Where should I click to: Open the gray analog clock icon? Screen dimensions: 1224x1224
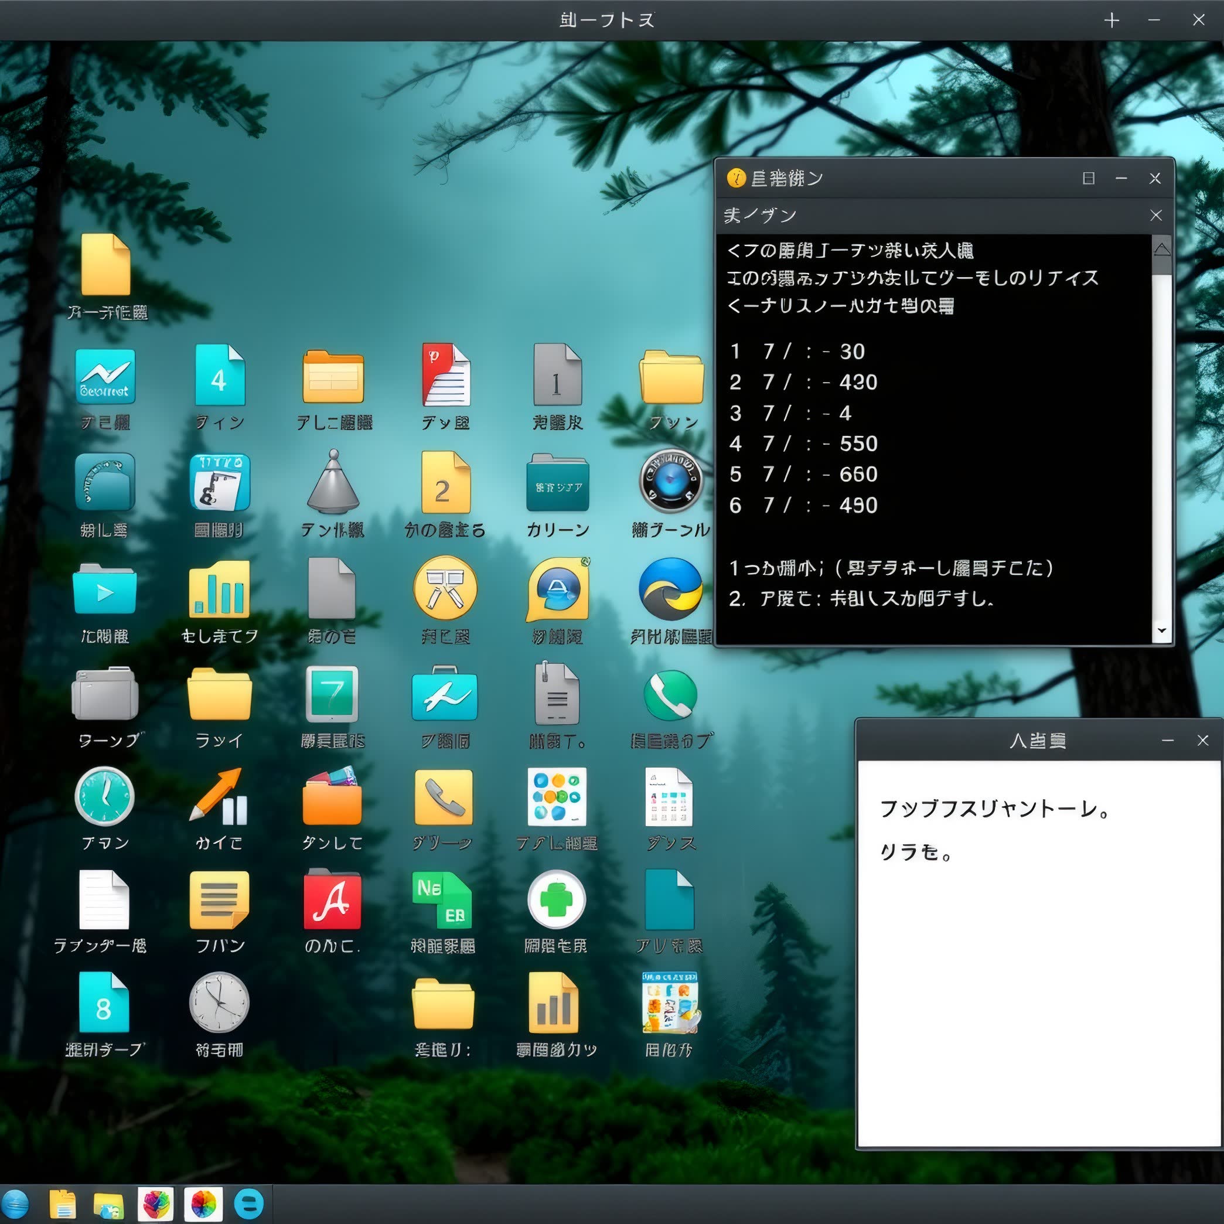point(219,1003)
